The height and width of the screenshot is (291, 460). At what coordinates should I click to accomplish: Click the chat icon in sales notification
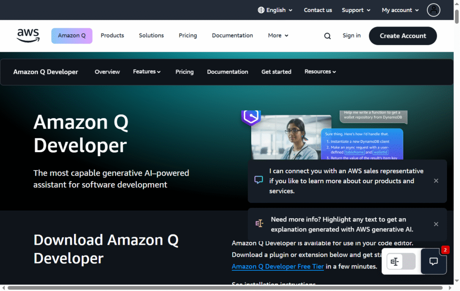point(258,180)
